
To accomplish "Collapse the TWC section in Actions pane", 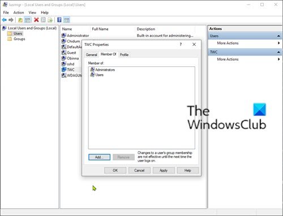I will [278, 52].
